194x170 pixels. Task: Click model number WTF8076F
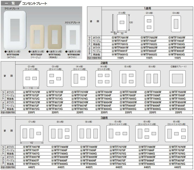pos(178,161)
